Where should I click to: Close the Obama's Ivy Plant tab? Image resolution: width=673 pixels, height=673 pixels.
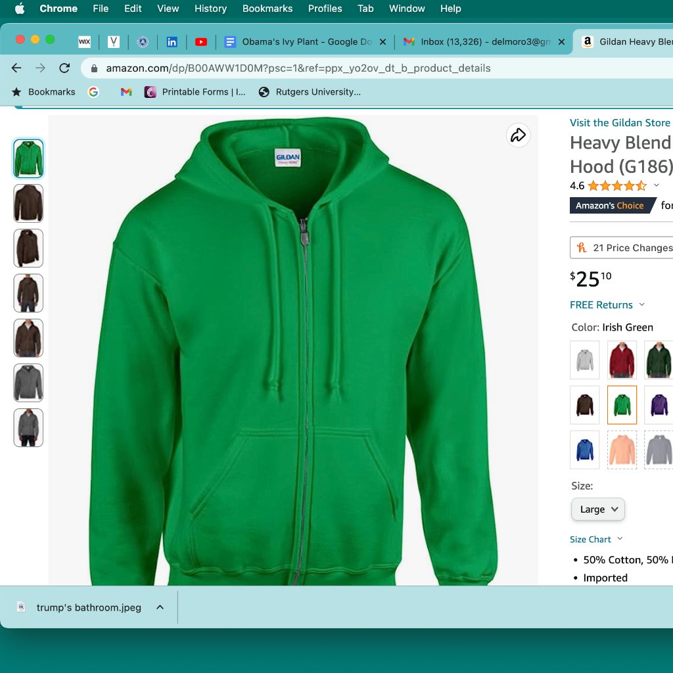pyautogui.click(x=383, y=41)
